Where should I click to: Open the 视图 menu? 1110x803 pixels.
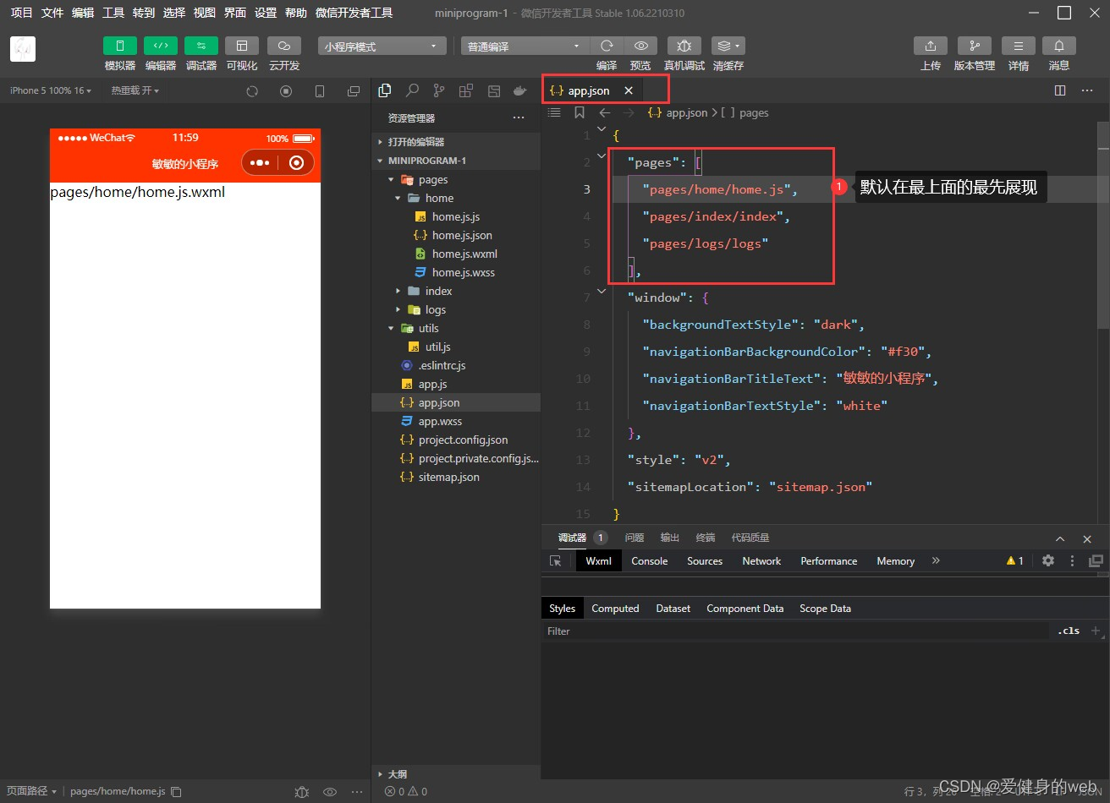pyautogui.click(x=205, y=13)
